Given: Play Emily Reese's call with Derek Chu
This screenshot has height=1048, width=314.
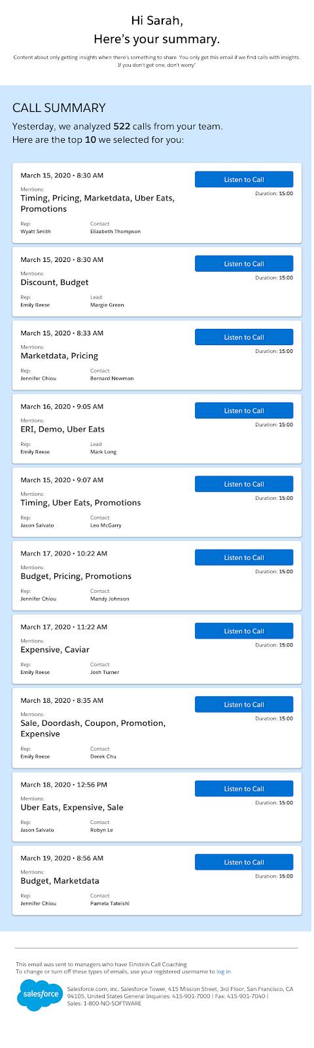Looking at the screenshot, I should coord(244,704).
